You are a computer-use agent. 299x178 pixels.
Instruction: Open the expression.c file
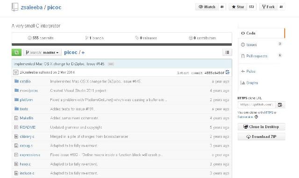pyautogui.click(x=30, y=155)
